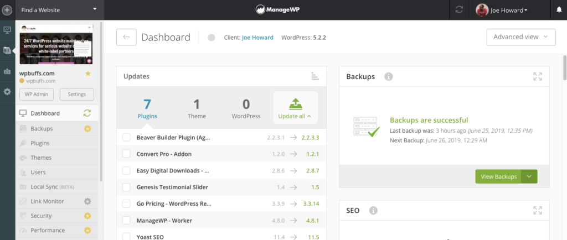
Task: Click the star icon next to wpbuffs.com
Action: 87,74
